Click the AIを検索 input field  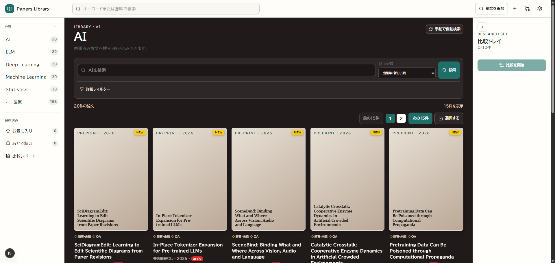coord(226,70)
